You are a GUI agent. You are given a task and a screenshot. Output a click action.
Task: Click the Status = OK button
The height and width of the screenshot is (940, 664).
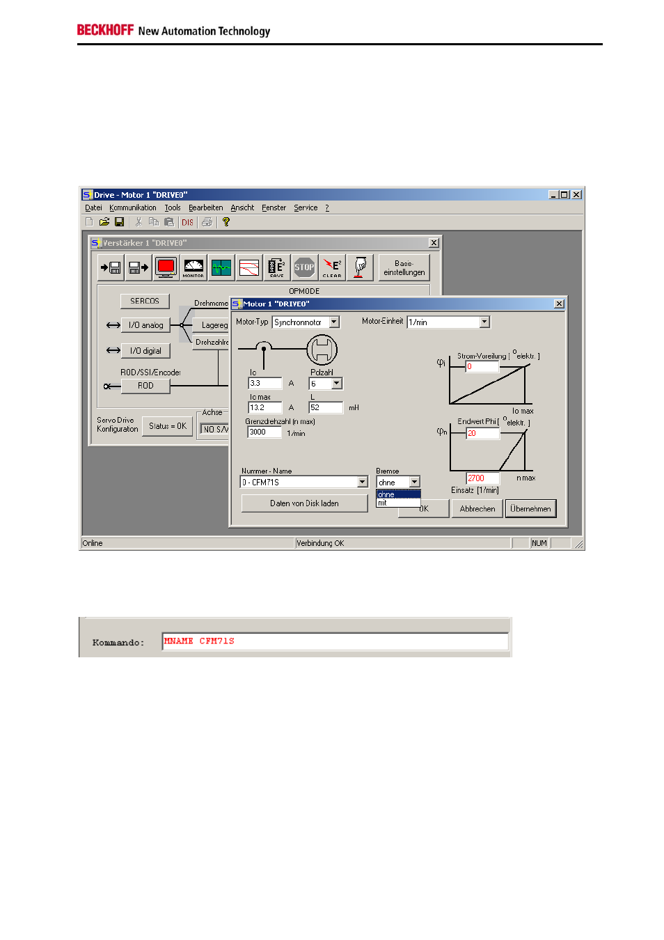pos(168,426)
